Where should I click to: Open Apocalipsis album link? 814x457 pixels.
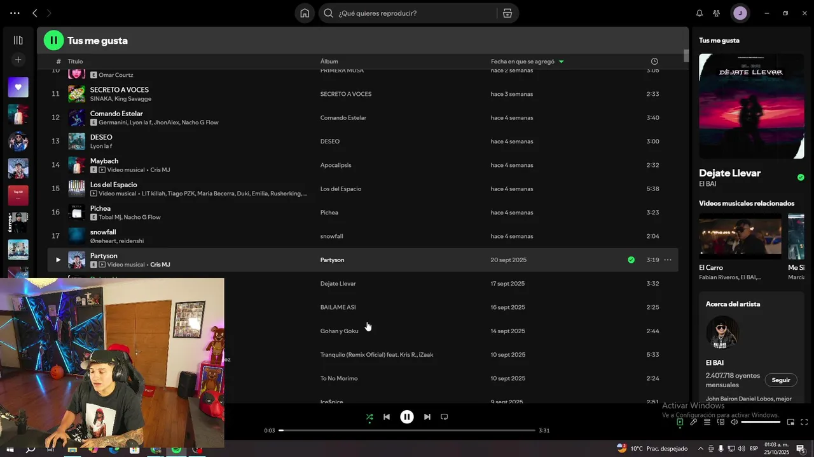pos(336,165)
